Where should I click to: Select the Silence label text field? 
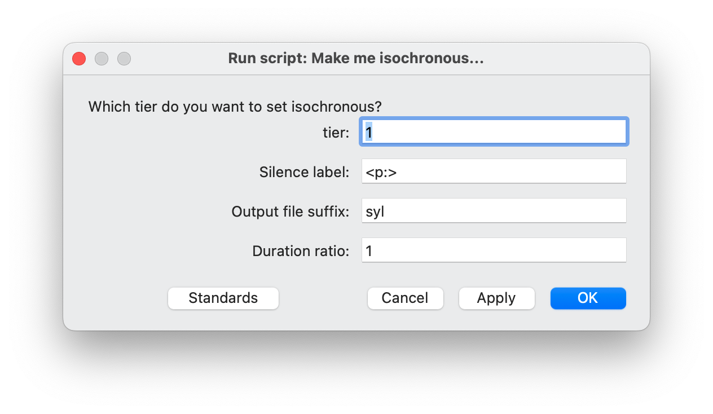click(494, 171)
